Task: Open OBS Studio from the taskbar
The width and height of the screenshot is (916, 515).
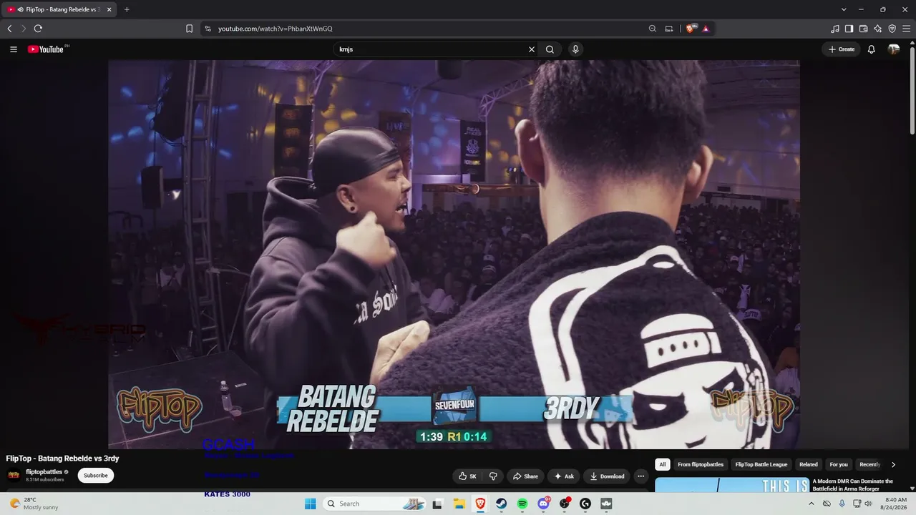Action: click(565, 504)
